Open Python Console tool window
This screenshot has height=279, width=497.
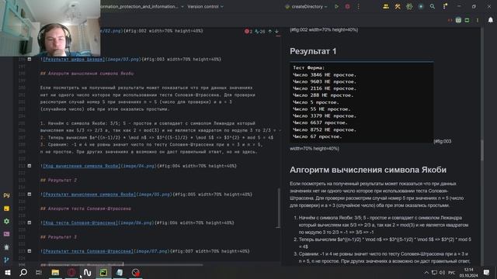coord(6,195)
